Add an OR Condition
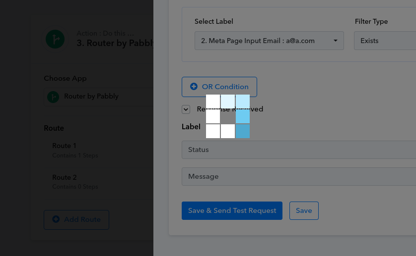The width and height of the screenshot is (416, 256). point(219,87)
